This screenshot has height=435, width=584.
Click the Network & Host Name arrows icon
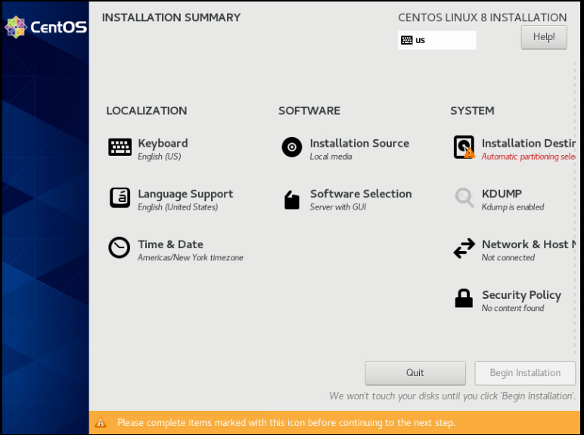click(464, 248)
